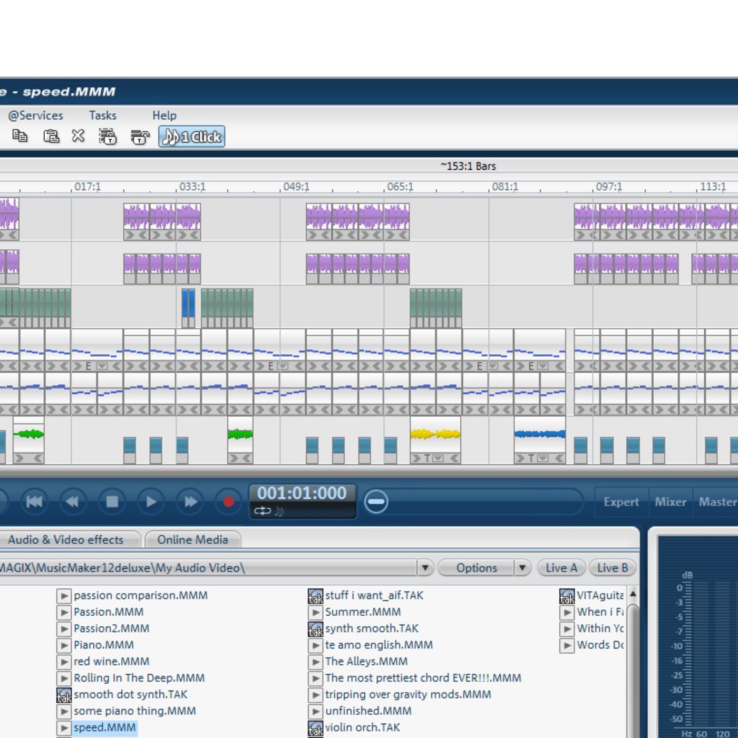This screenshot has height=738, width=738.
Task: Click the Mixer button
Action: point(670,502)
